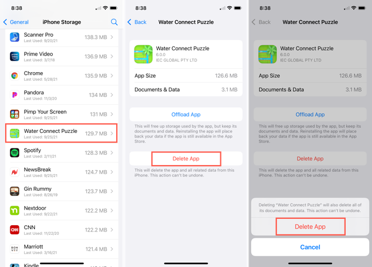The width and height of the screenshot is (372, 267).
Task: Confirm Delete App in the action sheet
Action: [310, 227]
